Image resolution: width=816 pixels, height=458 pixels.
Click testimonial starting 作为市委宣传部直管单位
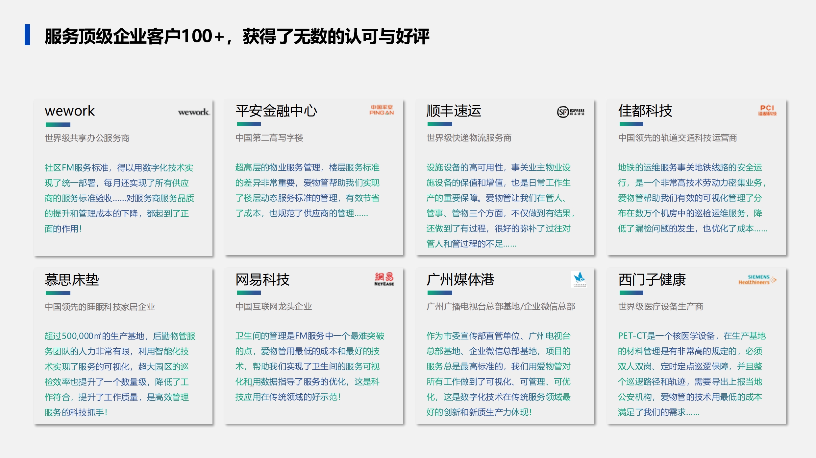click(499, 374)
